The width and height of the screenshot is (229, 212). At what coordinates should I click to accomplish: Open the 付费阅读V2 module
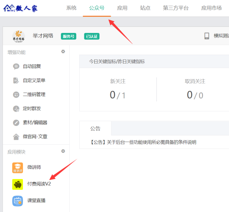click(x=39, y=184)
